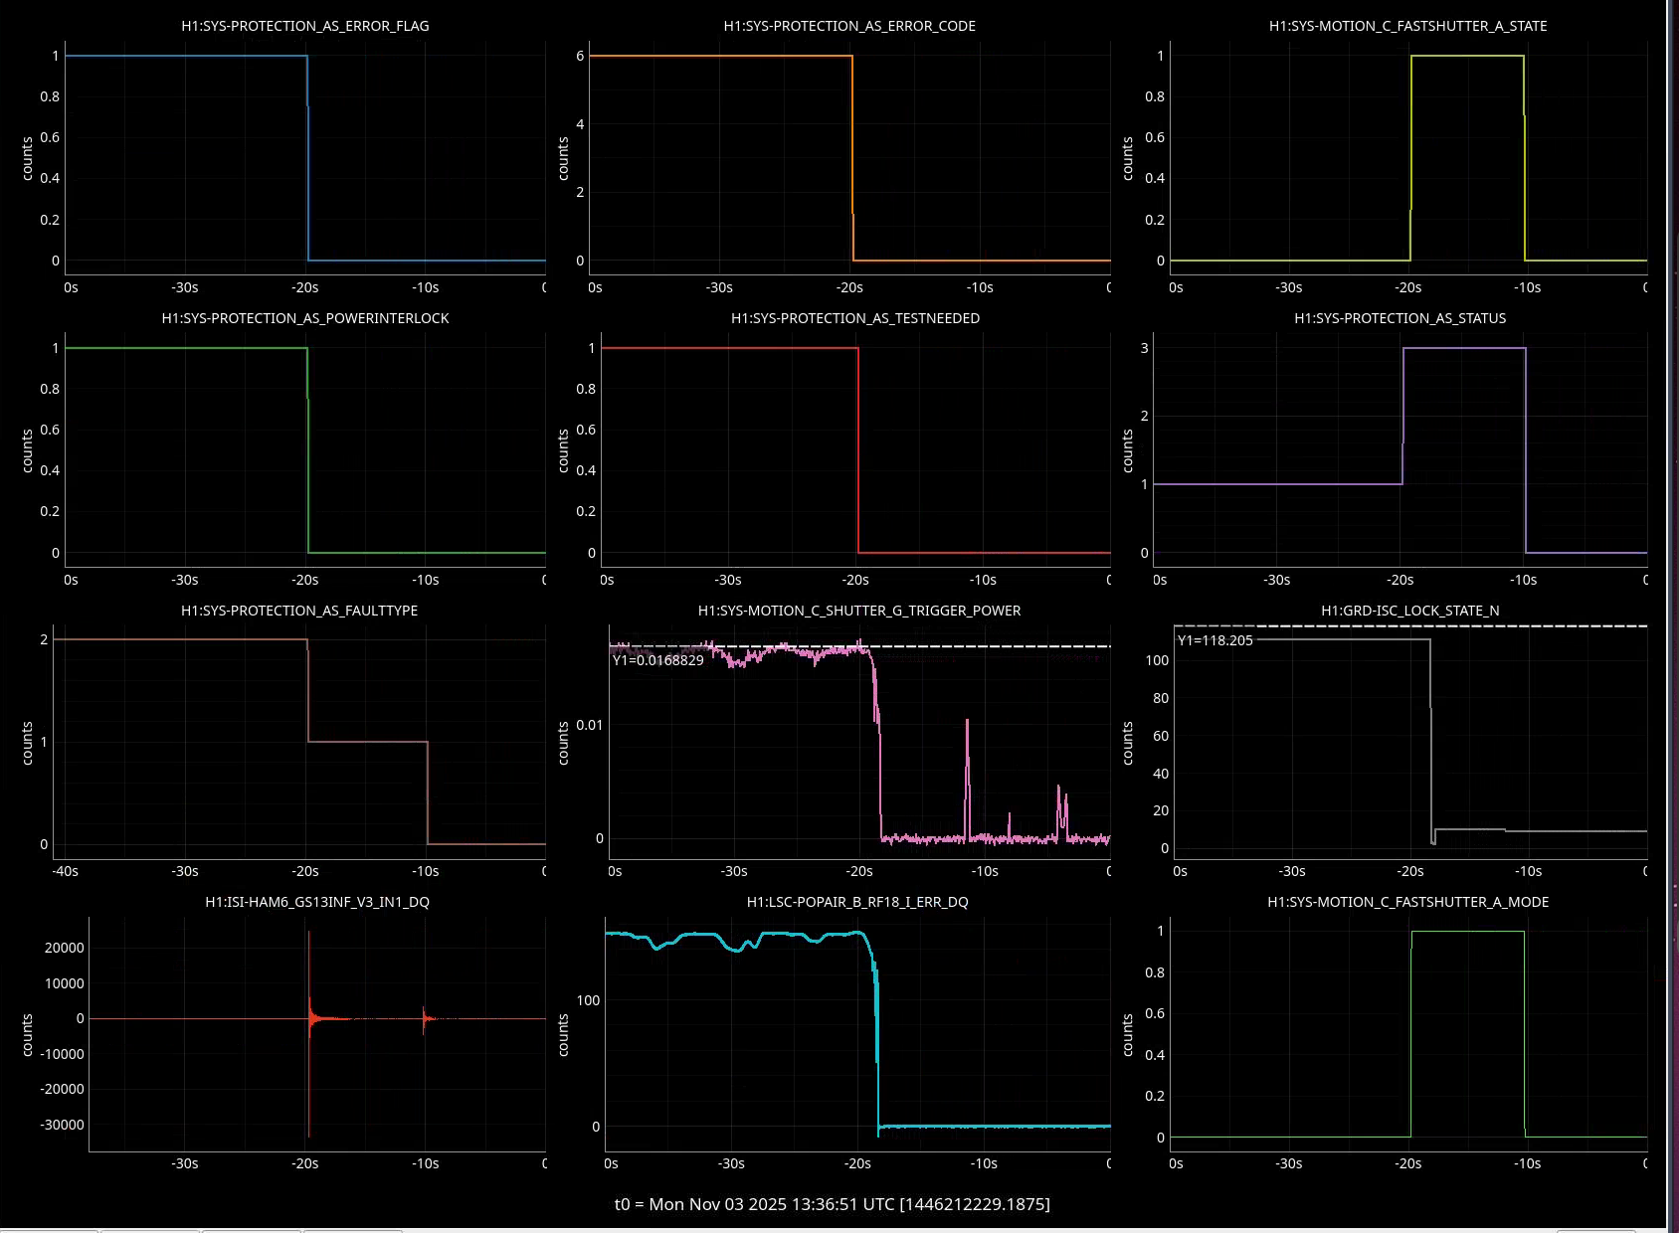Screen dimensions: 1679x1233
Task: Click the counts axis label of ERROR_FLAG plot
Action: coord(27,158)
